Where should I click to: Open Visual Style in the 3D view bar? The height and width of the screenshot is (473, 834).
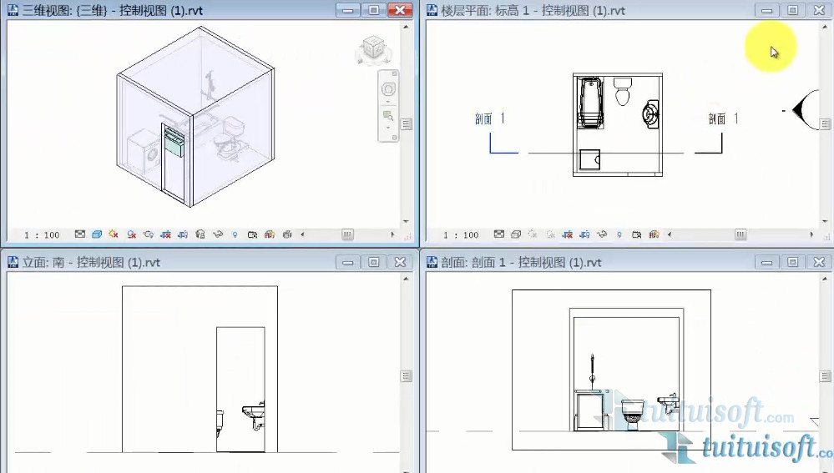pos(97,234)
